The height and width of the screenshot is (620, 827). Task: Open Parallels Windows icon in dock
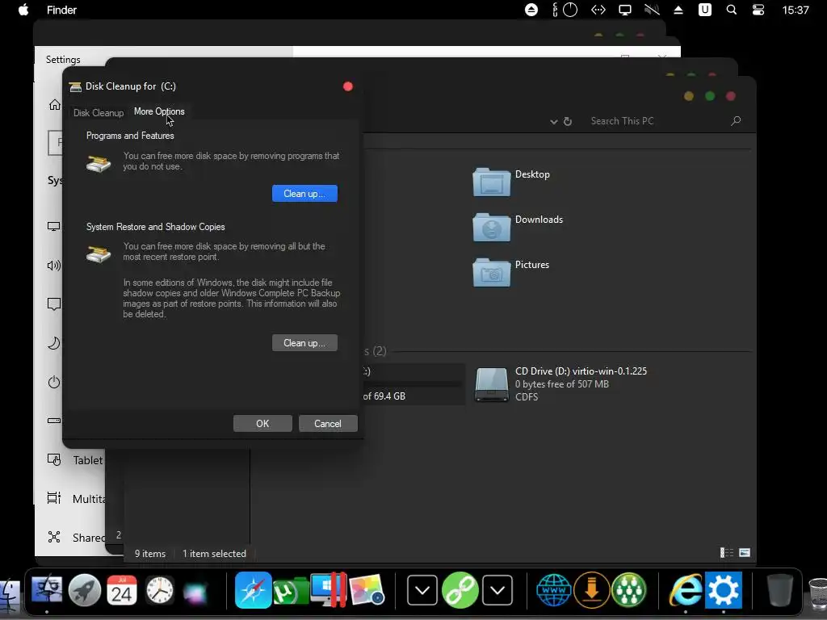tap(328, 590)
